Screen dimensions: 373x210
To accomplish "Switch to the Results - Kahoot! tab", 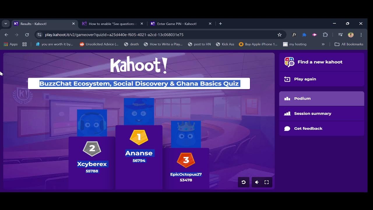I will 44,24.
